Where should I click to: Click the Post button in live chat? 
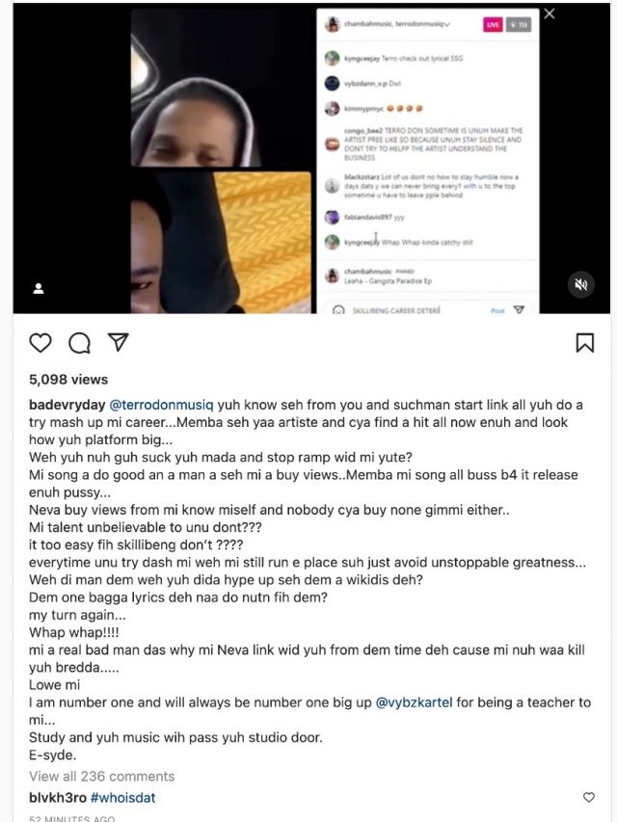[x=497, y=310]
